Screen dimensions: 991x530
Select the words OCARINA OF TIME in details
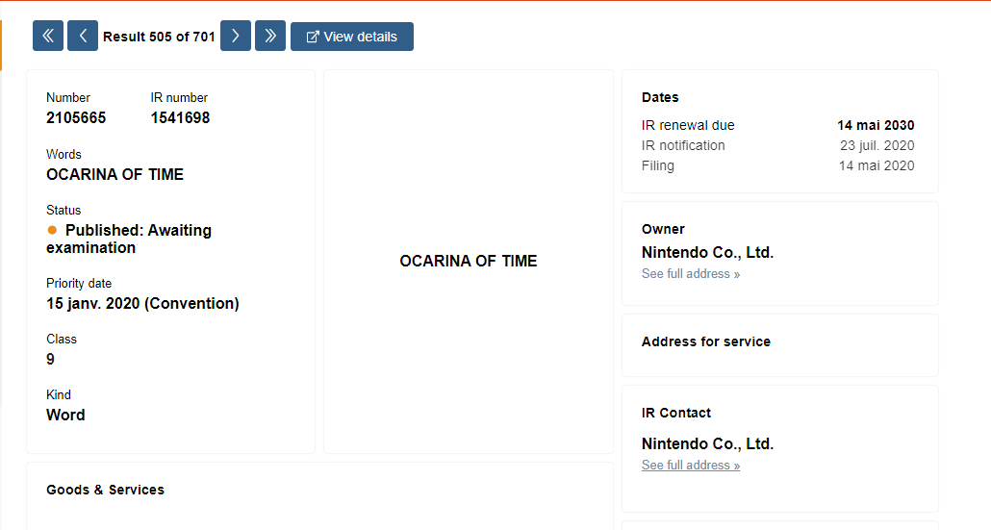(x=115, y=175)
